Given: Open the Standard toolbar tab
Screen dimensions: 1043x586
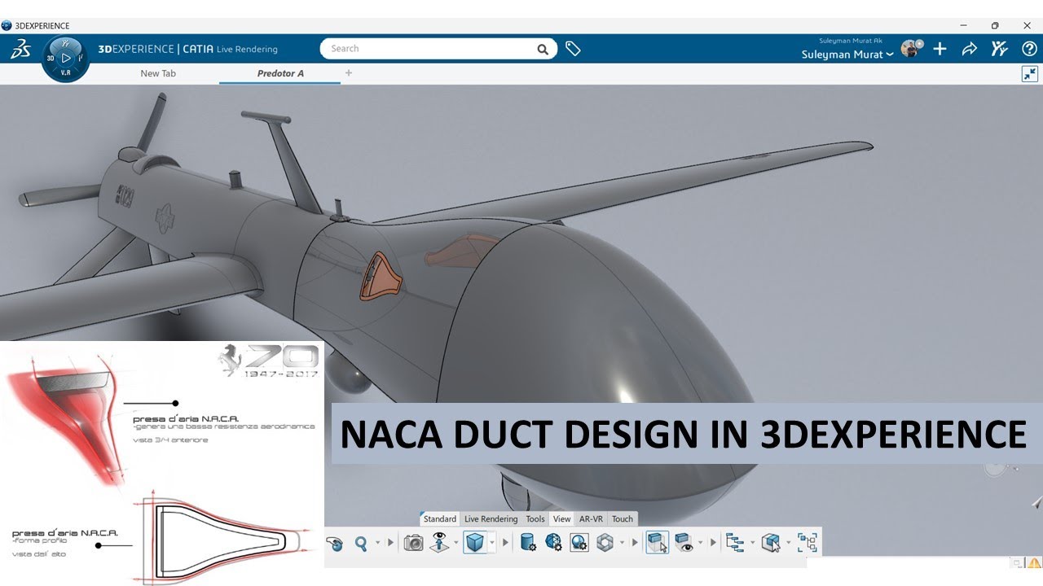Looking at the screenshot, I should pyautogui.click(x=440, y=518).
